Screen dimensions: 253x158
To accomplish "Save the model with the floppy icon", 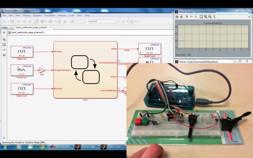I will [x=12, y=21].
